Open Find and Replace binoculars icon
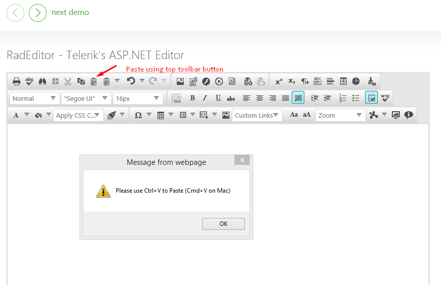The height and width of the screenshot is (285, 441). (x=43, y=81)
